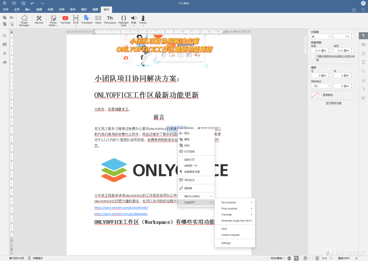
Task: Click the zoom in plus button
Action: pos(356,258)
